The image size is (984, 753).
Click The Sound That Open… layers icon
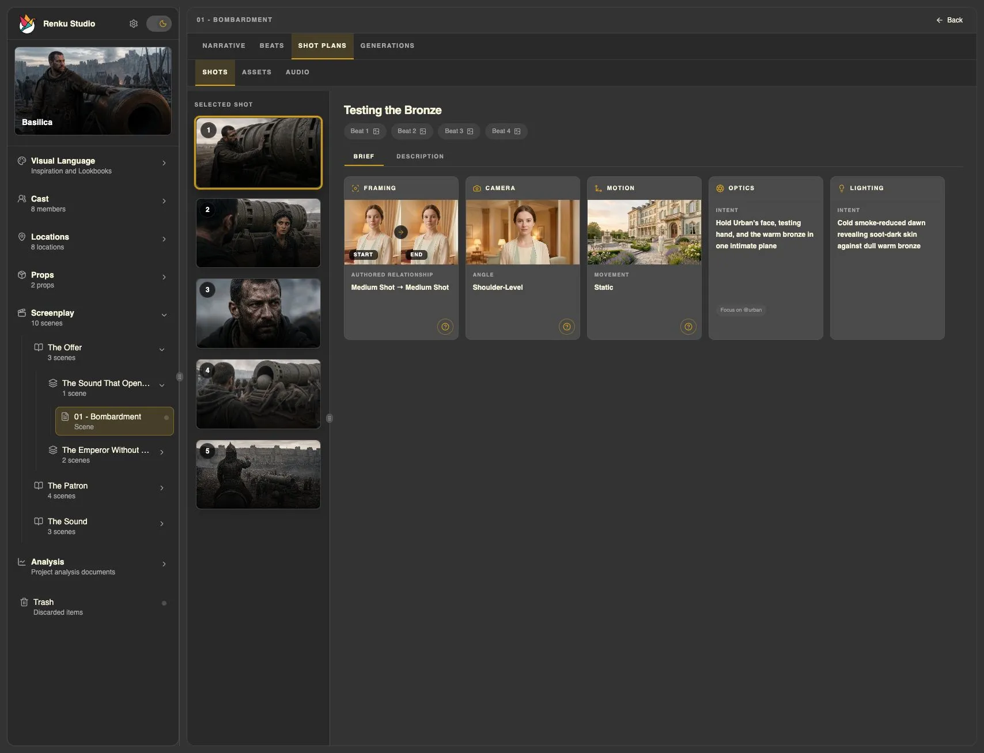click(x=53, y=383)
